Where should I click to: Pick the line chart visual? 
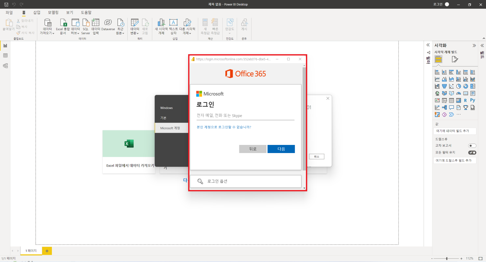click(437, 79)
